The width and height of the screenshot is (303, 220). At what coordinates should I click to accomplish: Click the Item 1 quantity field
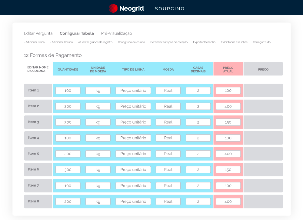click(x=68, y=91)
